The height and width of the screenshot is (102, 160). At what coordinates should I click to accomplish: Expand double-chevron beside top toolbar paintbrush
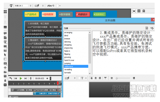point(43,6)
